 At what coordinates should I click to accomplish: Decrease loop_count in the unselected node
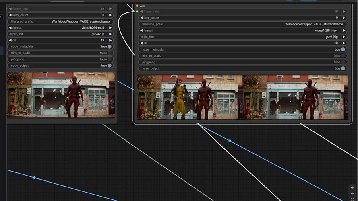pyautogui.click(x=10, y=15)
